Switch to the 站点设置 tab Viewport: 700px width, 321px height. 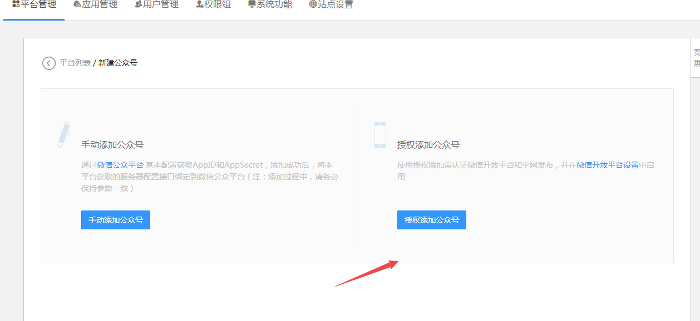(x=331, y=3)
